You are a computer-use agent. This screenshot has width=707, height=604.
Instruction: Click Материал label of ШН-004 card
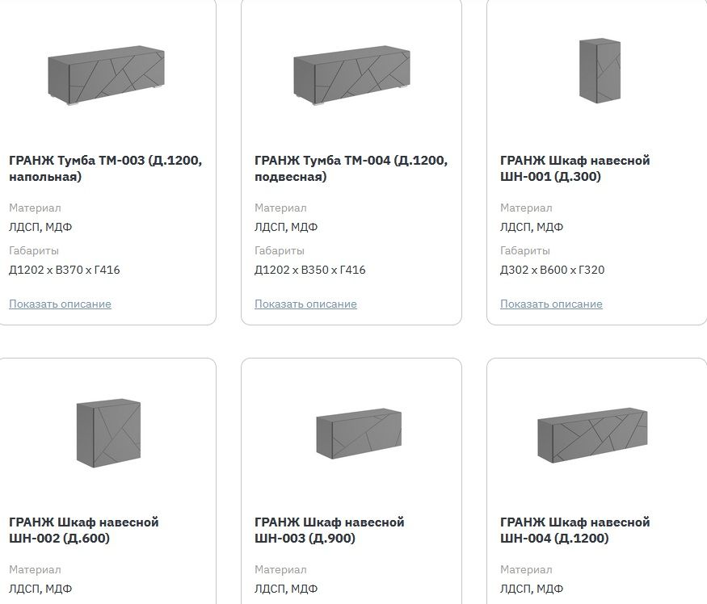(526, 570)
